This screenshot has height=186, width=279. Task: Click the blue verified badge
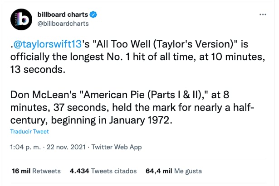point(93,14)
